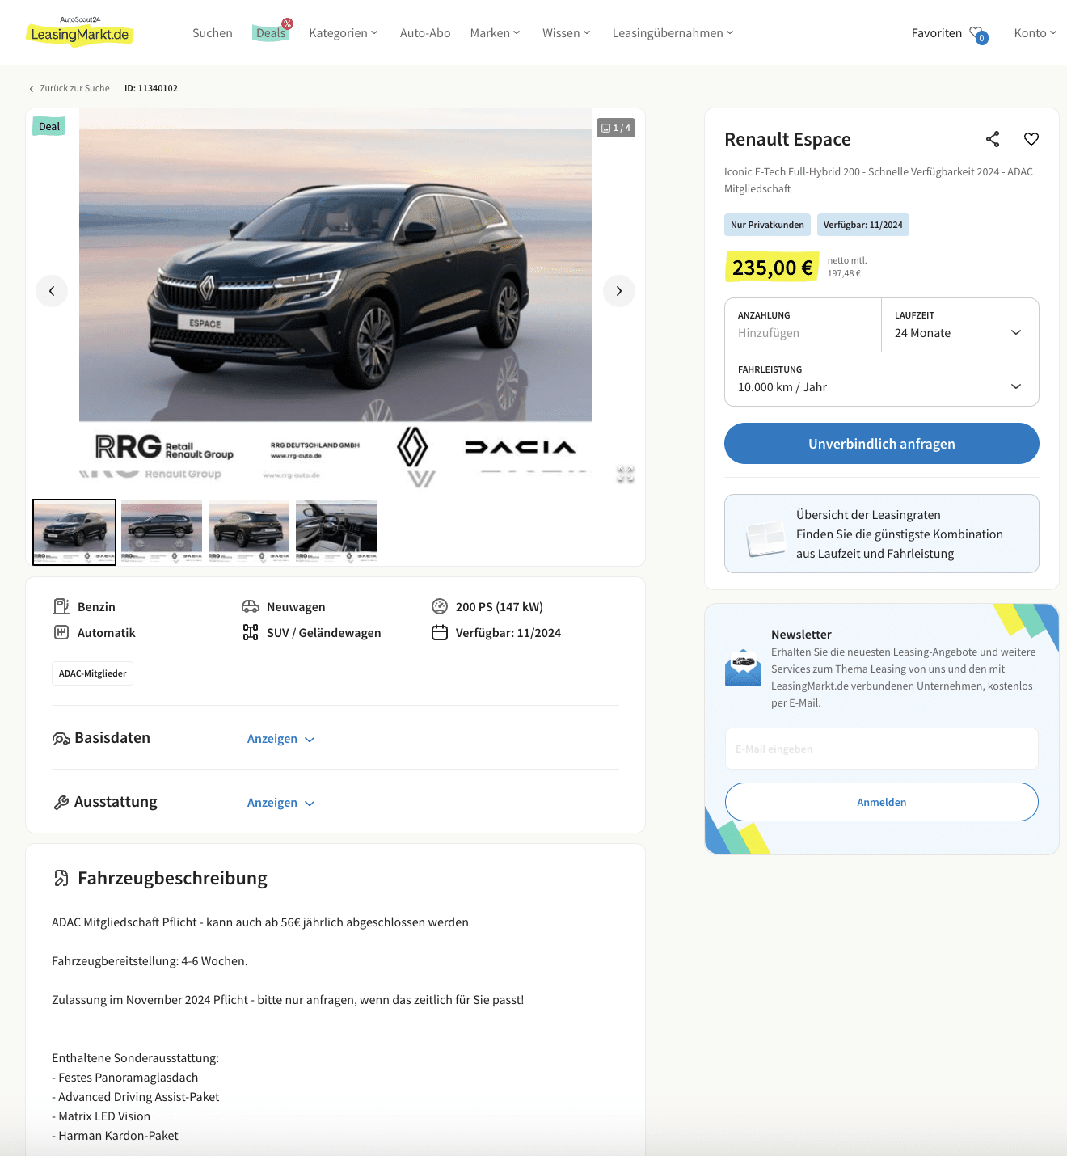Click the Anmelden newsletter button
This screenshot has width=1067, height=1156.
881,802
